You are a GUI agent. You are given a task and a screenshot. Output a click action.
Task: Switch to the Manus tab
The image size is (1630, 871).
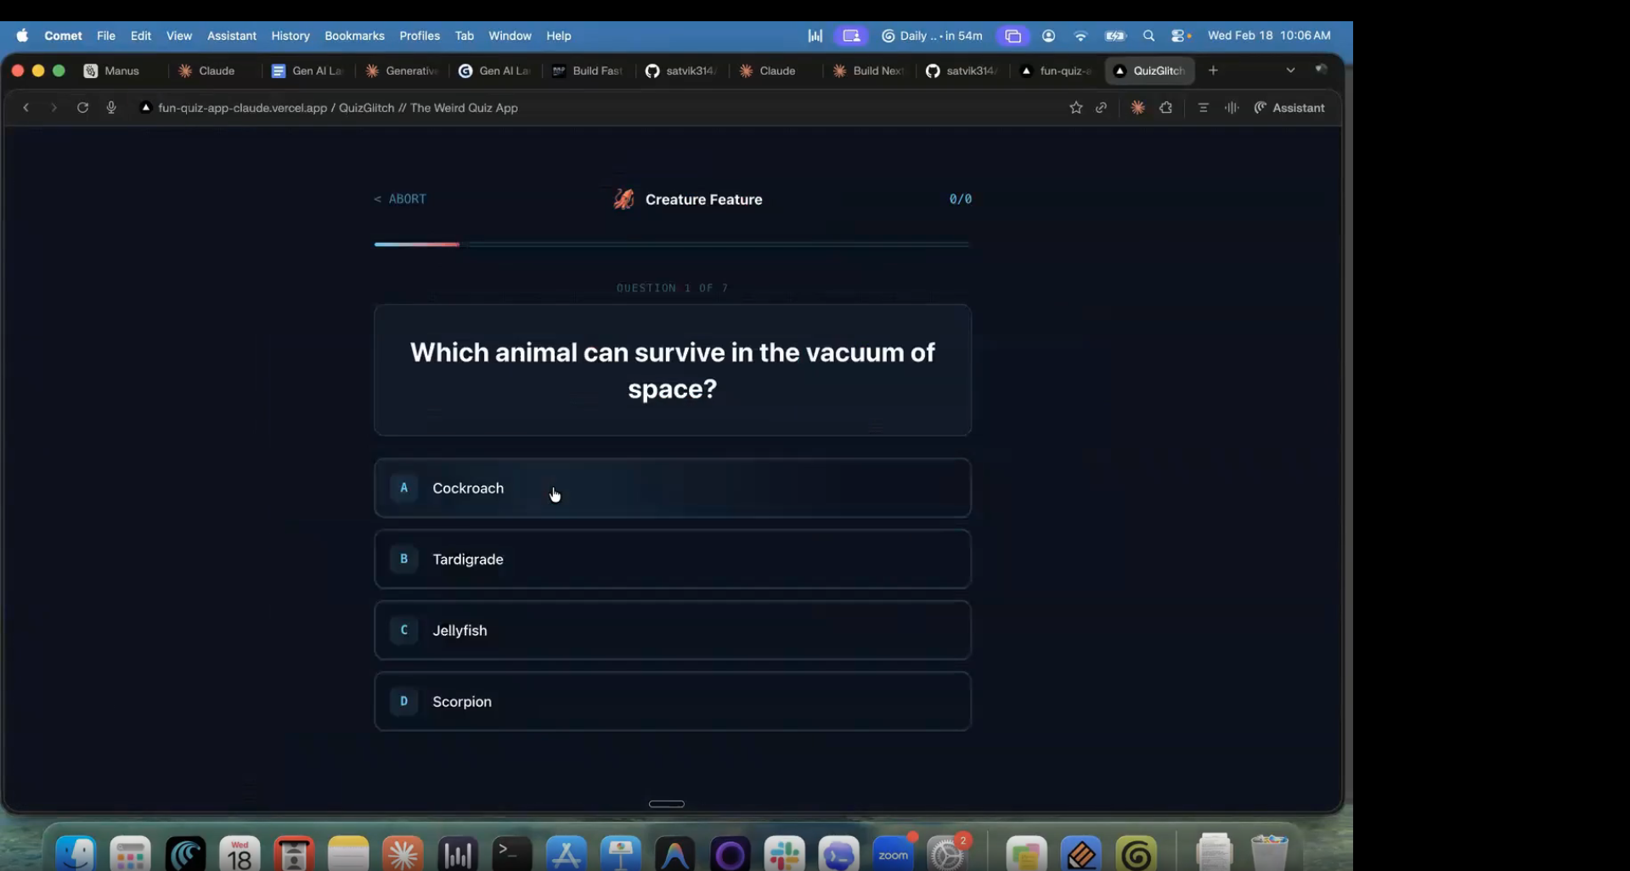(x=113, y=71)
